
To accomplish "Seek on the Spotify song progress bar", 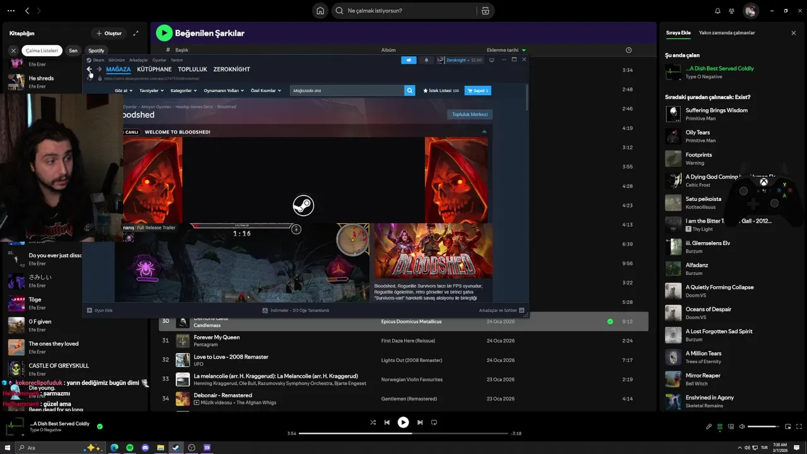I will (403, 433).
